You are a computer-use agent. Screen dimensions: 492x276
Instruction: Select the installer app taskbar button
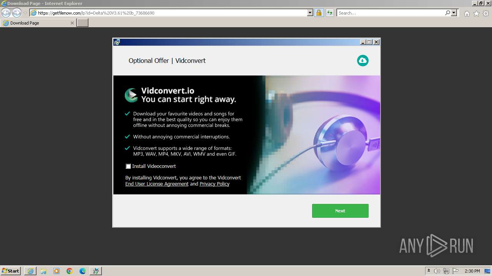96,271
